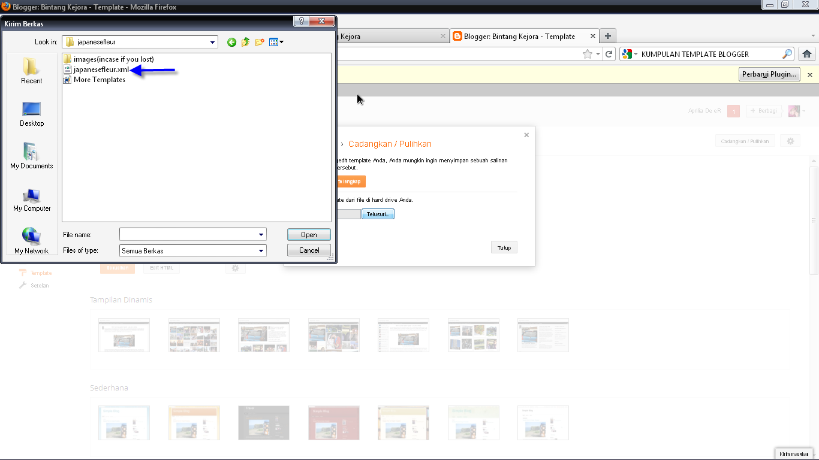This screenshot has width=819, height=460.
Task: Close the partially hidden Kejora tab
Action: (443, 36)
